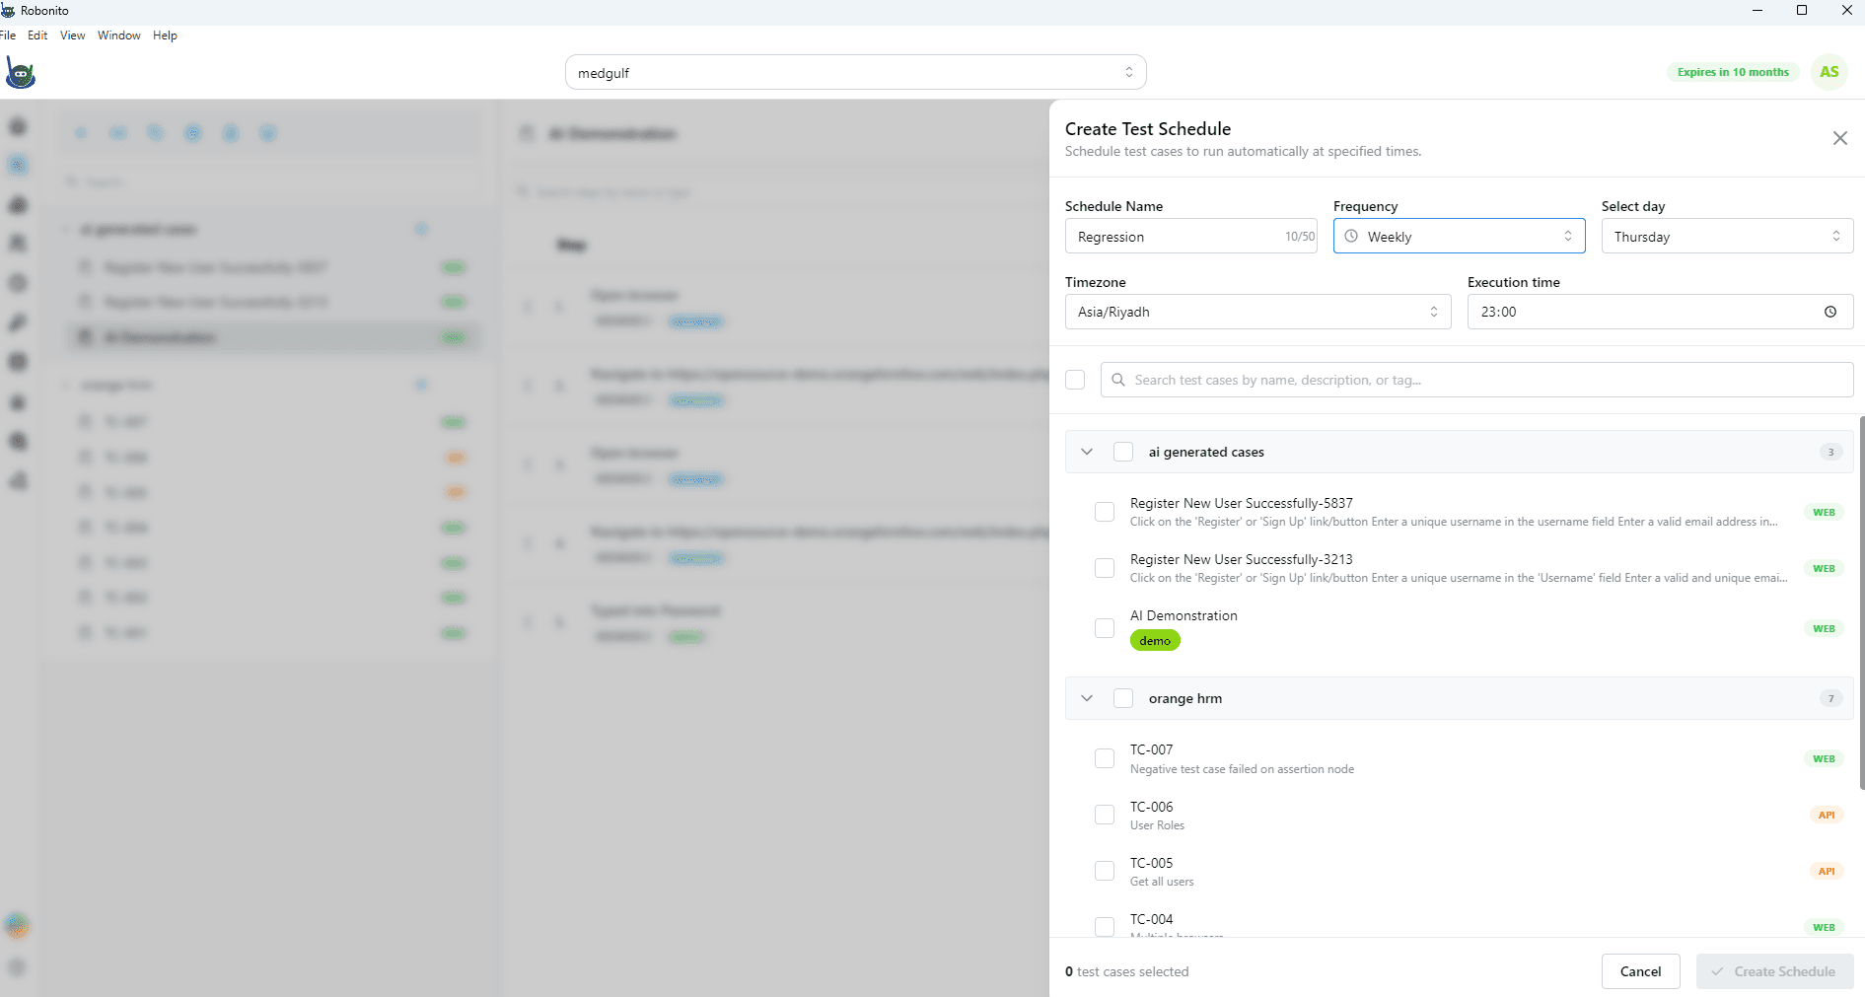Click the test case list scrollbar
This screenshot has width=1865, height=997.
[1861, 602]
